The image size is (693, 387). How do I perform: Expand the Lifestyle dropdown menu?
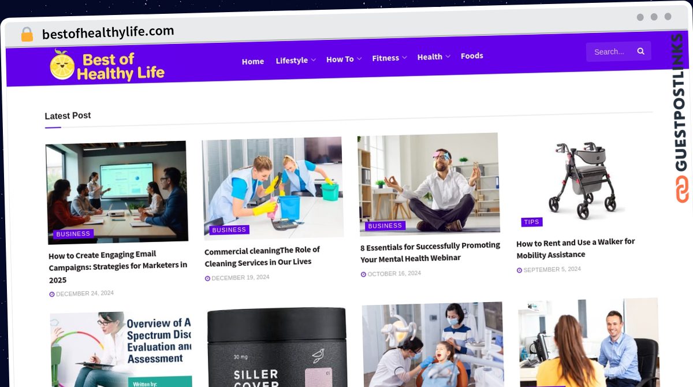pyautogui.click(x=296, y=60)
